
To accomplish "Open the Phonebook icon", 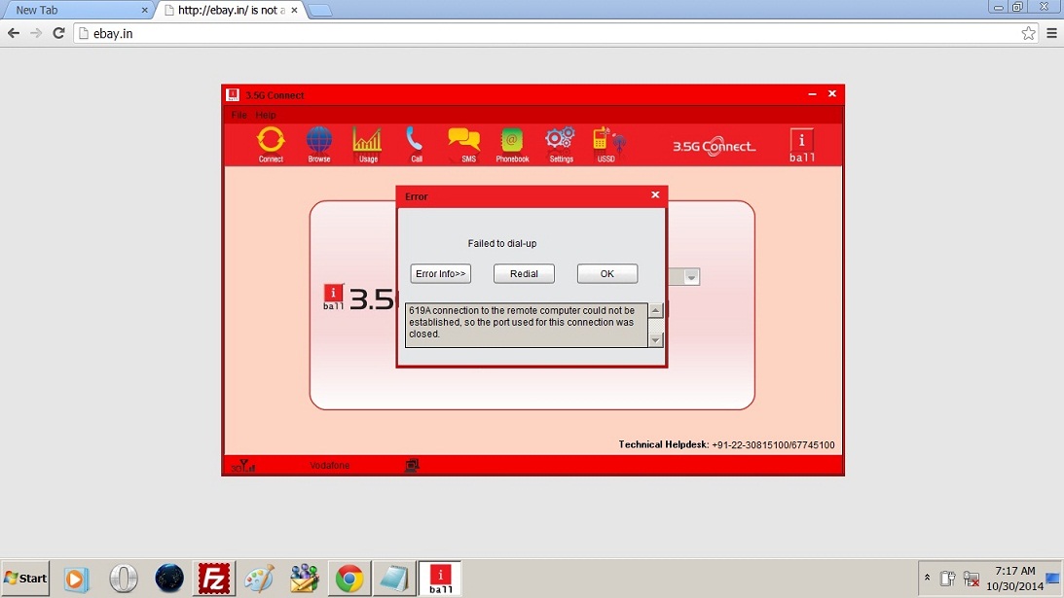I will coord(512,144).
